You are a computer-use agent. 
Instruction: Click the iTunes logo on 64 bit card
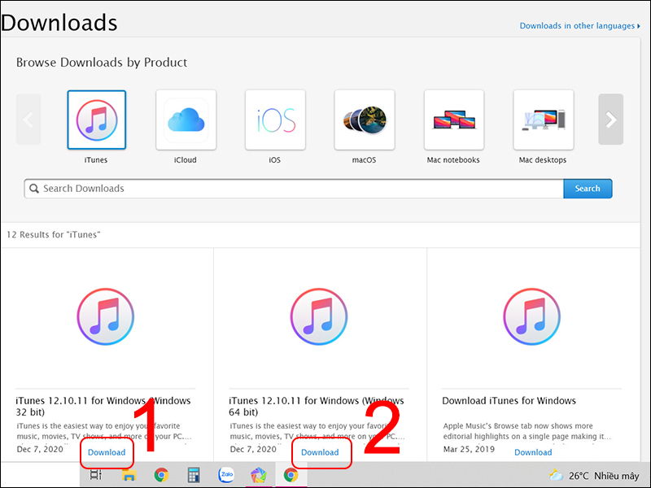click(319, 316)
